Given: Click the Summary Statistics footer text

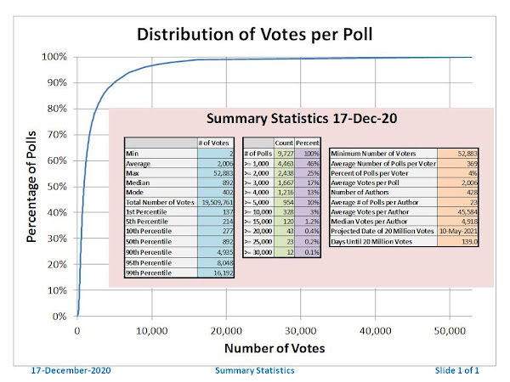Looking at the screenshot, I should pyautogui.click(x=255, y=370).
